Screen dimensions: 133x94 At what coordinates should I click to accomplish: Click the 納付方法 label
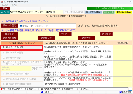tap(86, 38)
